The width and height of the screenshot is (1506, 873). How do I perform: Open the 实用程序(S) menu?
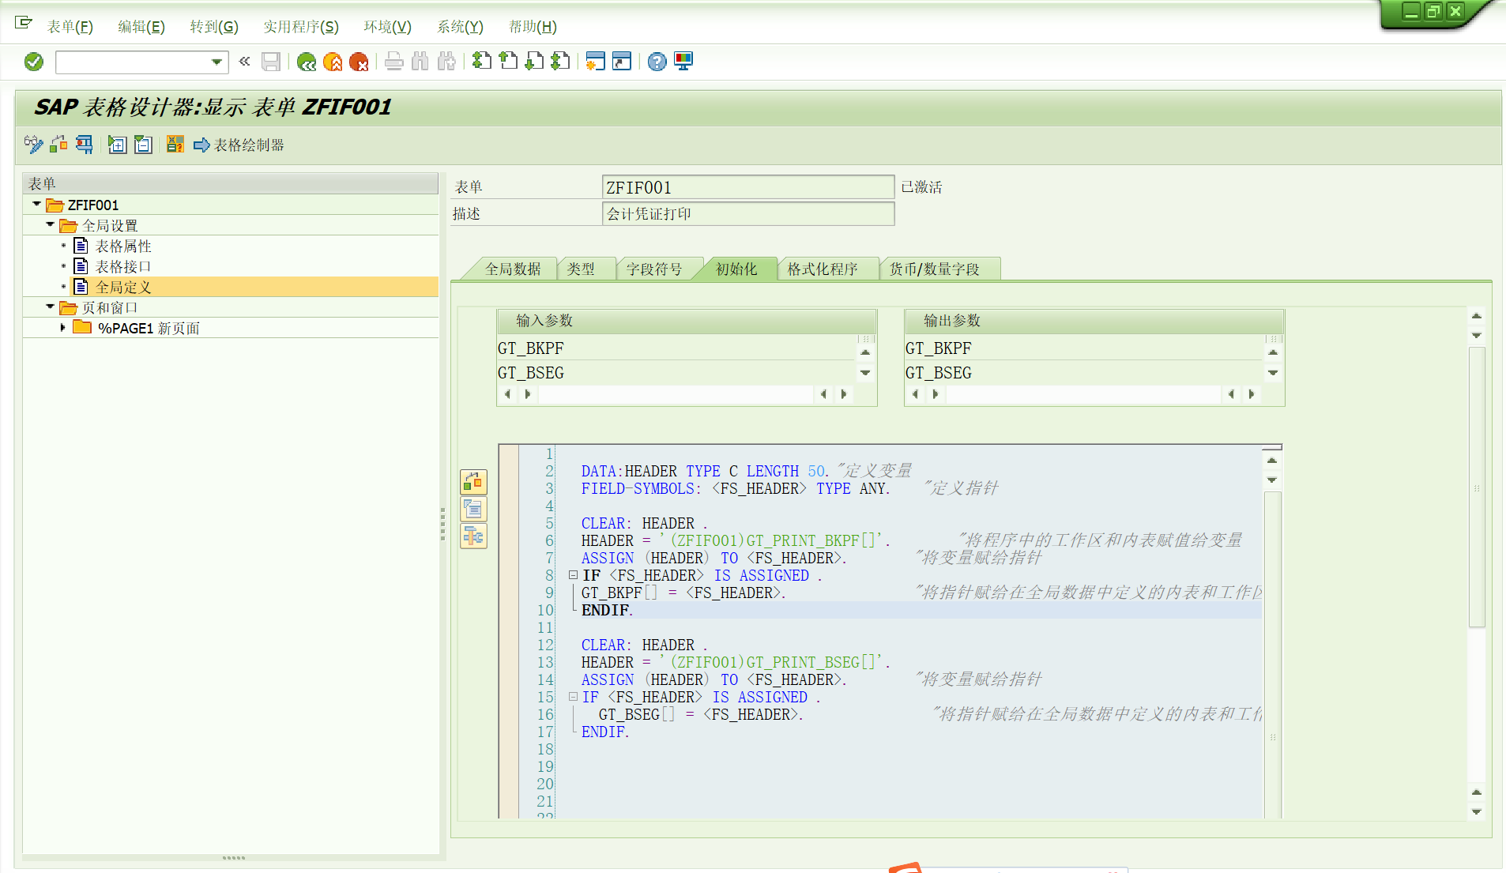301,27
